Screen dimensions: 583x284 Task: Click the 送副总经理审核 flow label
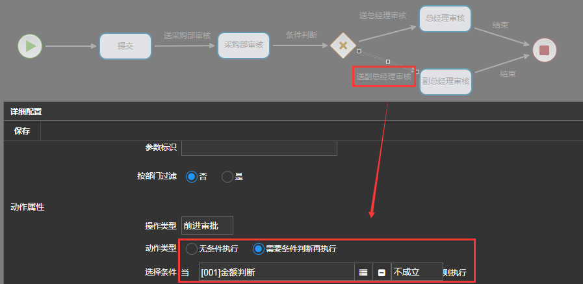click(383, 77)
